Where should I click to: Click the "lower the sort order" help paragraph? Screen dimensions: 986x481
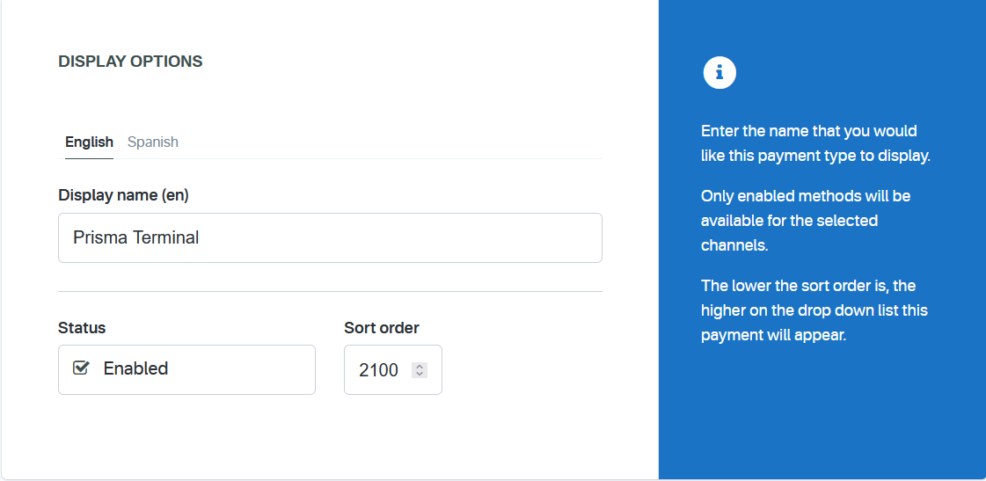814,310
